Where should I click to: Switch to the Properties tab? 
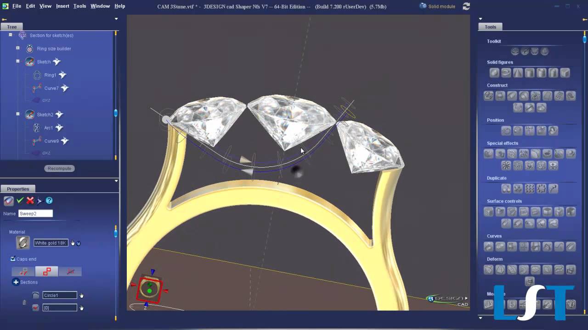[18, 189]
